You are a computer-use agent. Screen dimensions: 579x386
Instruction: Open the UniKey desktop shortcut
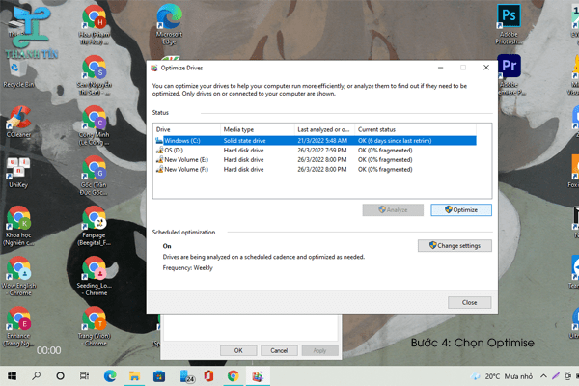pyautogui.click(x=17, y=169)
